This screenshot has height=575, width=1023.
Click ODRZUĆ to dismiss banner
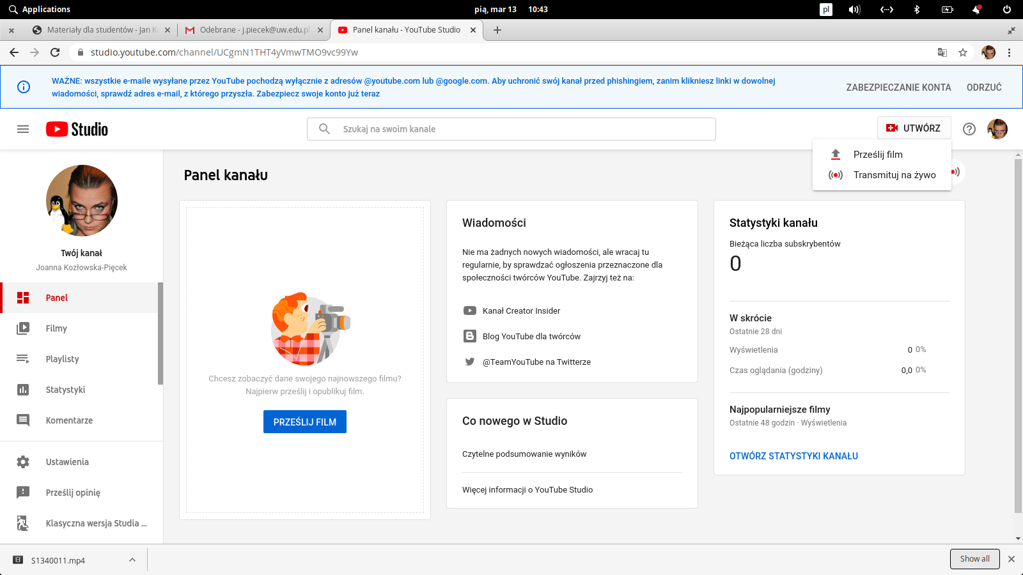[984, 88]
